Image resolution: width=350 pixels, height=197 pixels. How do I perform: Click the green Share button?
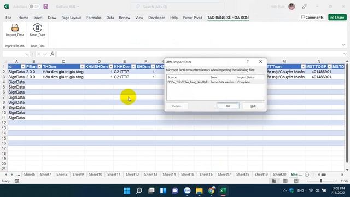click(x=337, y=17)
